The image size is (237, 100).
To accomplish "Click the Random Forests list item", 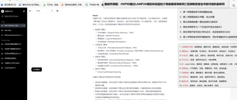I will point(108,35).
